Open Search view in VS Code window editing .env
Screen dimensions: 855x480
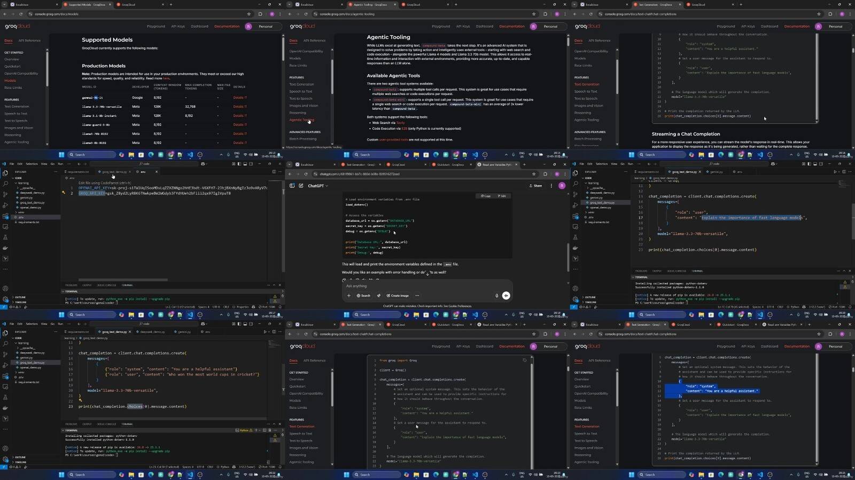coord(5,184)
